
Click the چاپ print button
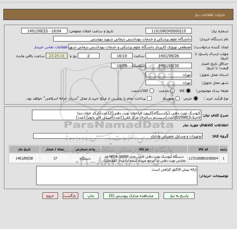[x=91, y=196]
